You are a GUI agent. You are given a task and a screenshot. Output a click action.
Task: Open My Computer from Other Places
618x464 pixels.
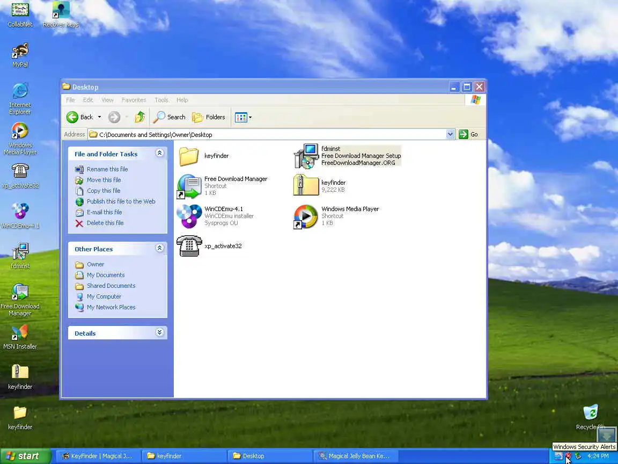[x=104, y=296]
